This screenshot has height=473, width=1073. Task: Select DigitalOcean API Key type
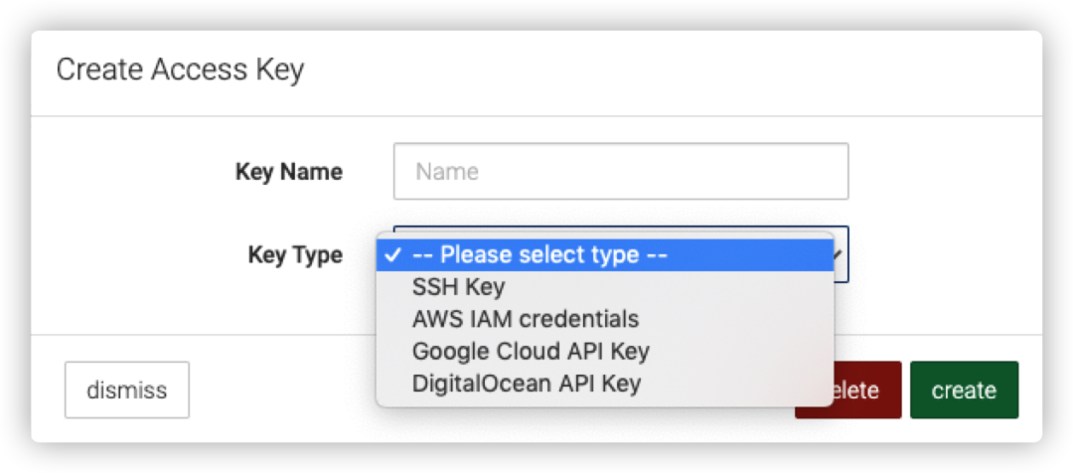pyautogui.click(x=526, y=383)
